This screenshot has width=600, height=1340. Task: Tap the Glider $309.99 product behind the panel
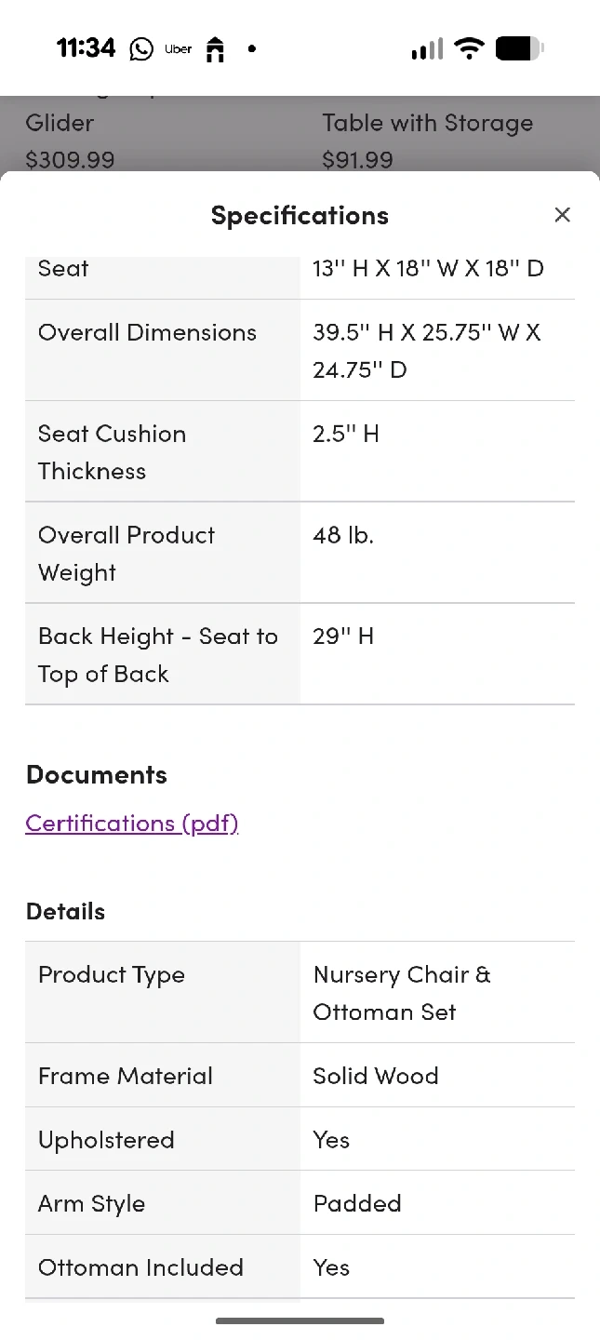click(x=71, y=140)
